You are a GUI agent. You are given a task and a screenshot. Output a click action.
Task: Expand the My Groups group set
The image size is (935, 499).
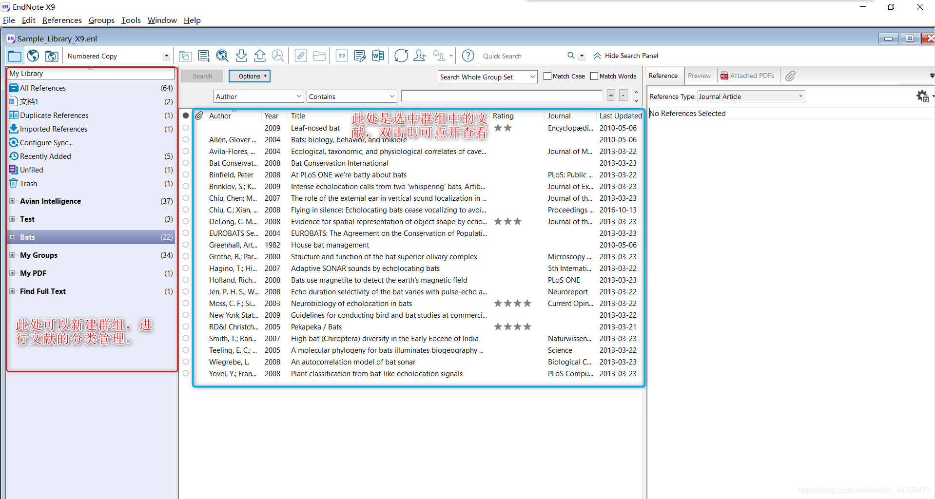[x=12, y=255]
